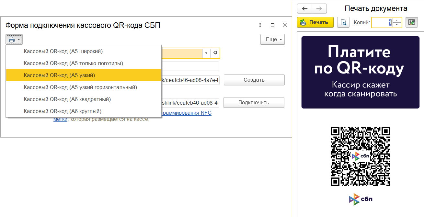The height and width of the screenshot is (217, 424).
Task: Toggle the document editing mode icon
Action: click(412, 22)
